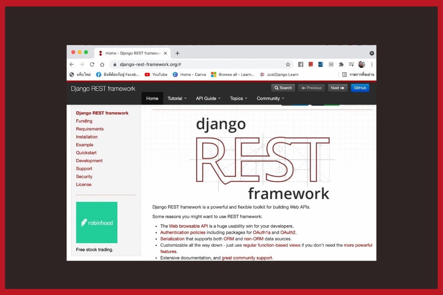Expand the API Guide dropdown menu

[208, 98]
